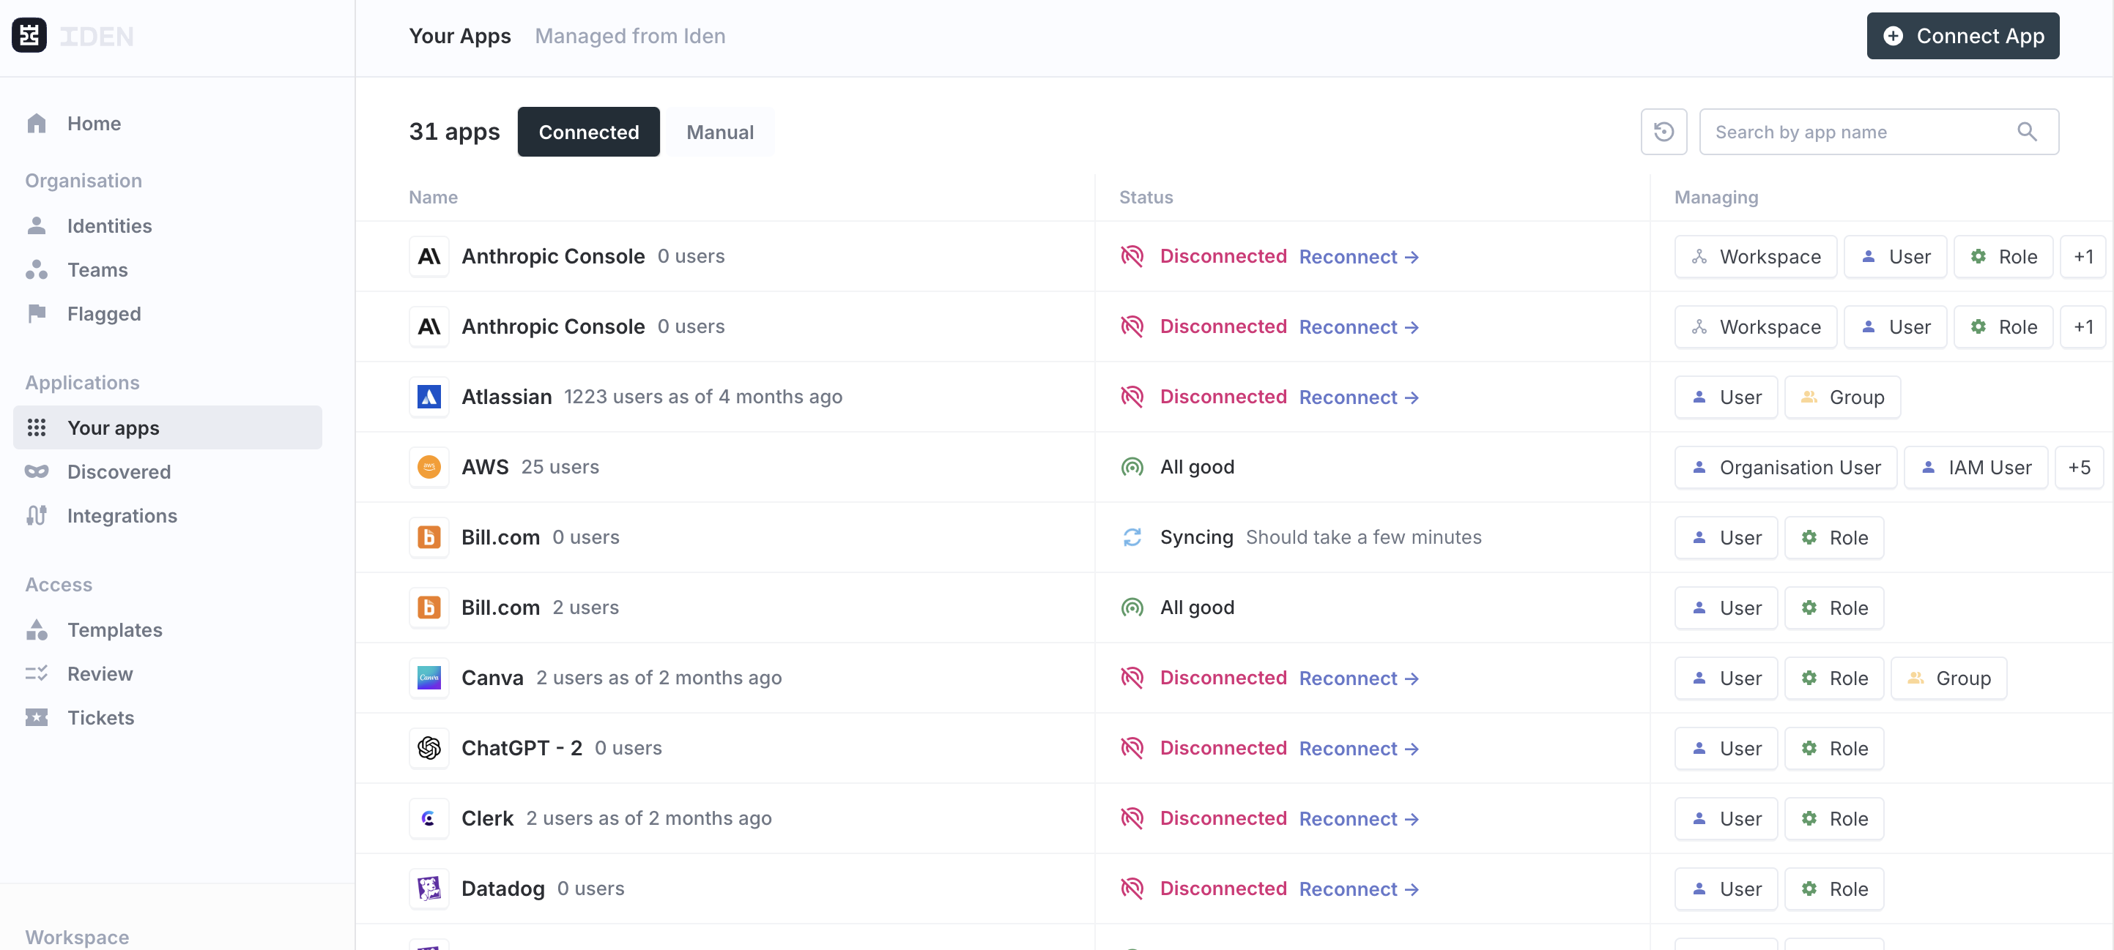
Task: Click the Canva app icon
Action: point(429,678)
